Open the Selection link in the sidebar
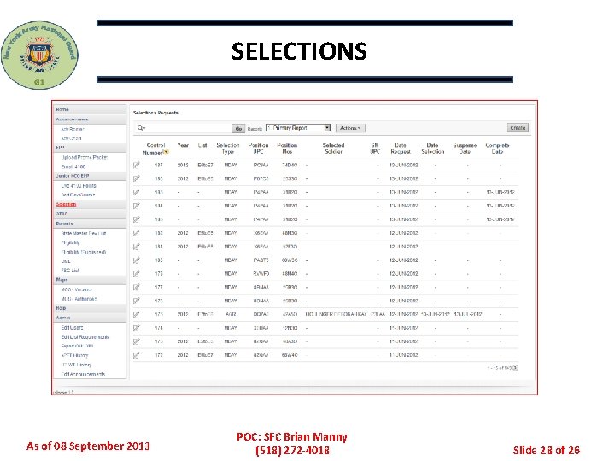 point(66,204)
